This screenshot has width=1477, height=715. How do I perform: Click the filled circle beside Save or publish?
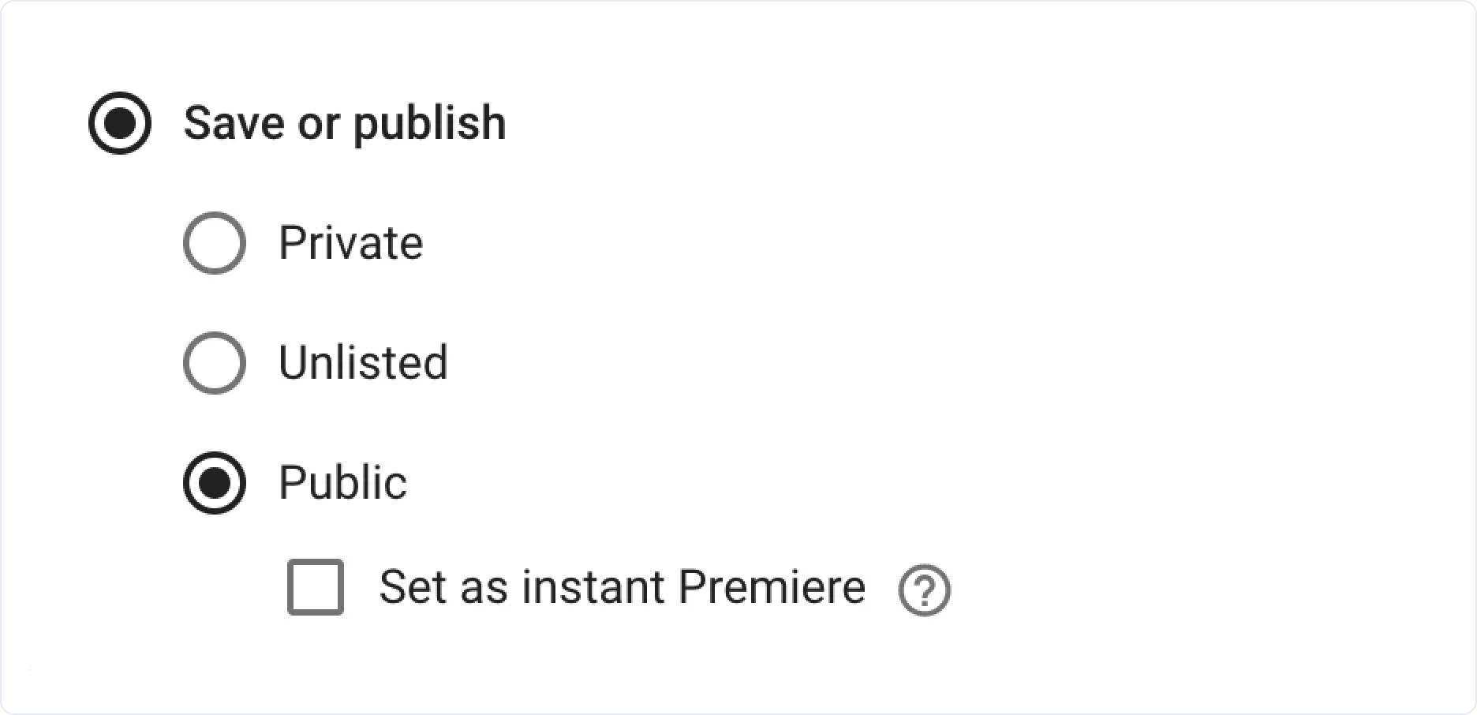point(120,123)
